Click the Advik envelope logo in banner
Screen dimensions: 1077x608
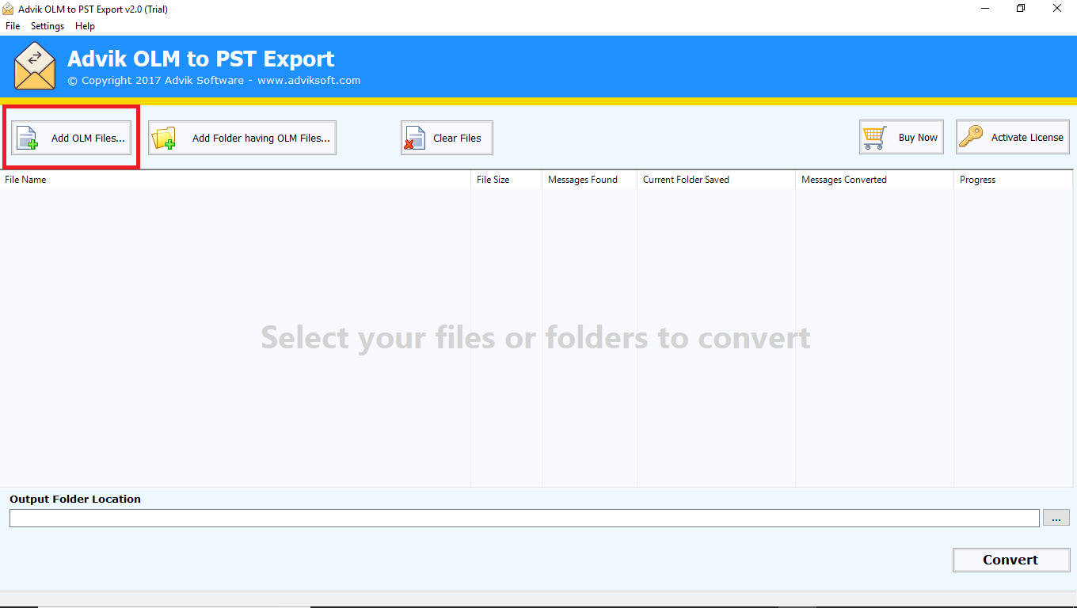coord(35,66)
